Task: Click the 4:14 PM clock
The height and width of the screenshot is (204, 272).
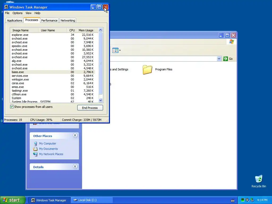Action: tap(262, 200)
